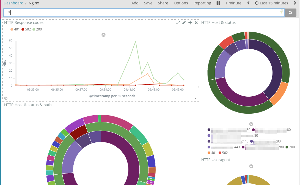
Task: Go to previous time range
Action: tap(248, 3)
